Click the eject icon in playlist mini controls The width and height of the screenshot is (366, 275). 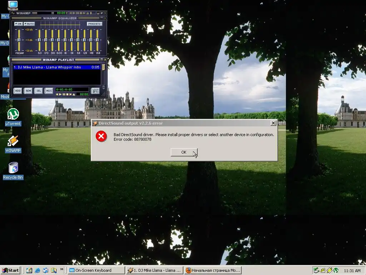74,94
